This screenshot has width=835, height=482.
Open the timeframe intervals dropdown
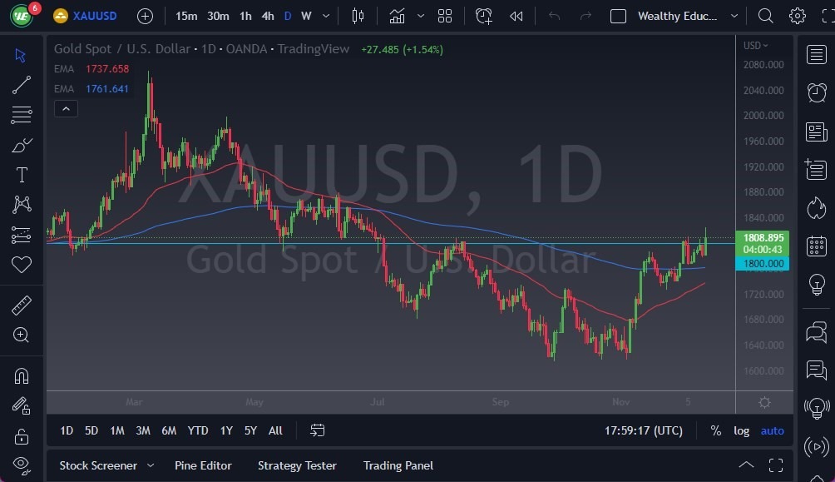(325, 16)
